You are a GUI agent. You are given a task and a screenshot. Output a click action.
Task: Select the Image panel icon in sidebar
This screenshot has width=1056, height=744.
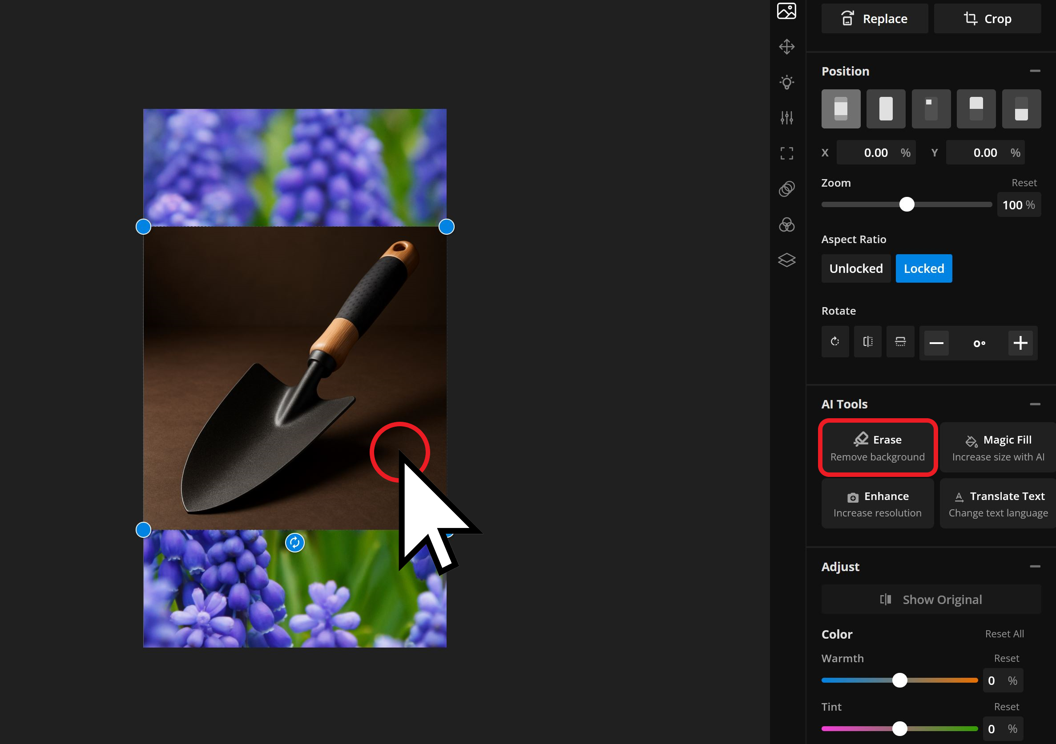point(786,11)
